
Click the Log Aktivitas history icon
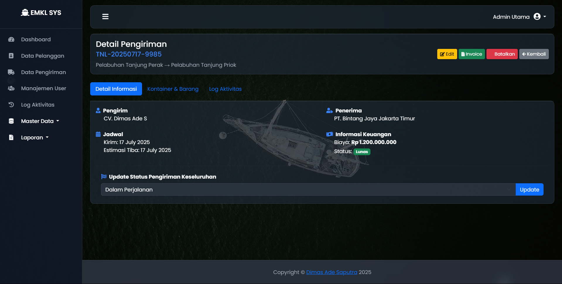[11, 105]
